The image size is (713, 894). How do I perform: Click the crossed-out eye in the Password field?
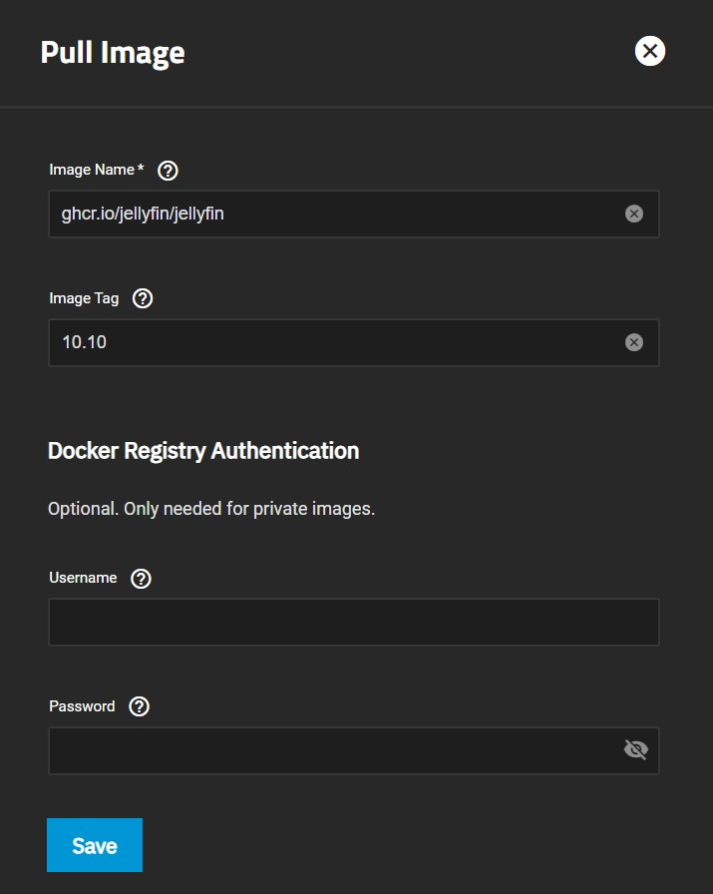click(x=635, y=749)
